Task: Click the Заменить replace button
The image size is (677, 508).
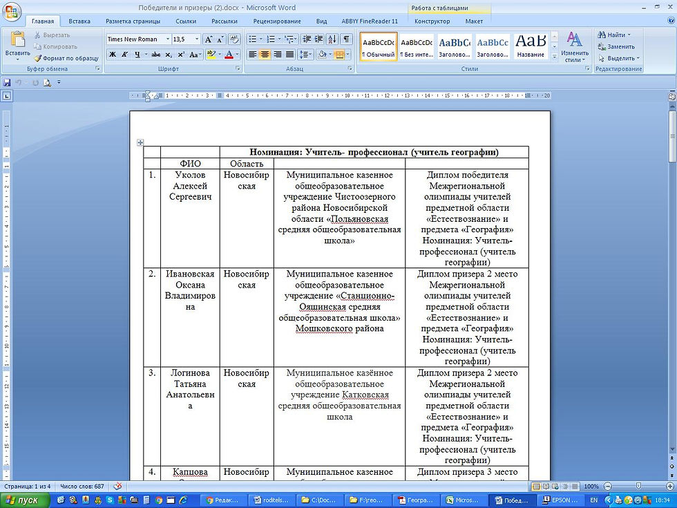Action: coord(616,47)
